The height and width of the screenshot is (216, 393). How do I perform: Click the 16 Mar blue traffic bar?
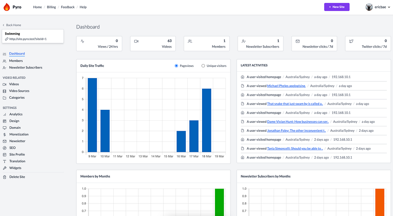tap(181, 141)
